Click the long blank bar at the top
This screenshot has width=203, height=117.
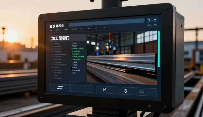pyautogui.click(x=107, y=22)
